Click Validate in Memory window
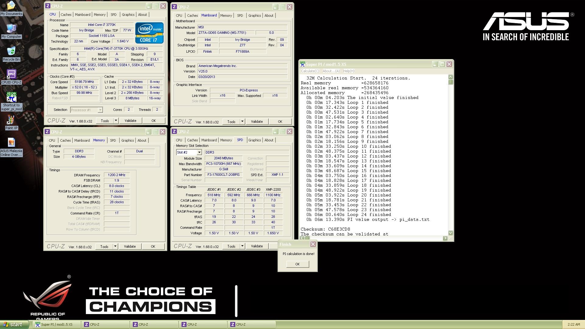Image resolution: width=585 pixels, height=329 pixels. pyautogui.click(x=130, y=246)
